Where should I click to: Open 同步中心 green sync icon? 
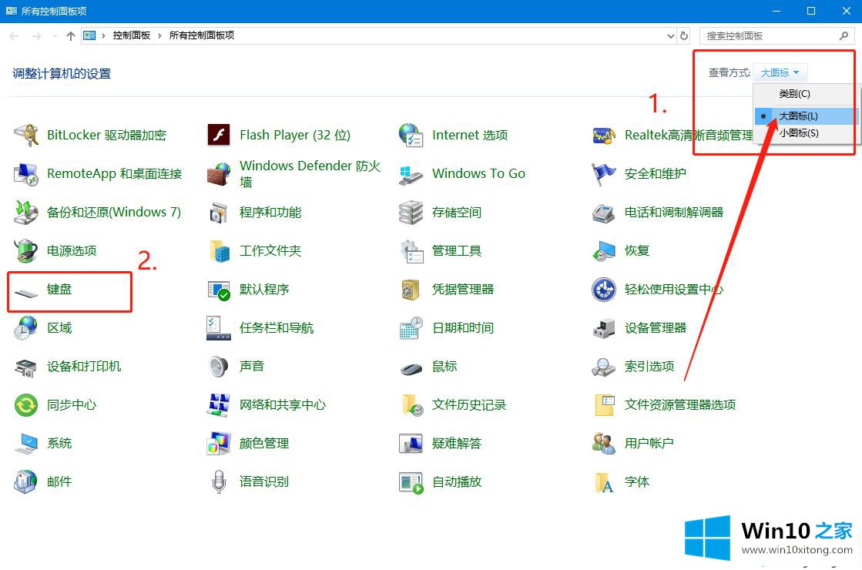26,405
